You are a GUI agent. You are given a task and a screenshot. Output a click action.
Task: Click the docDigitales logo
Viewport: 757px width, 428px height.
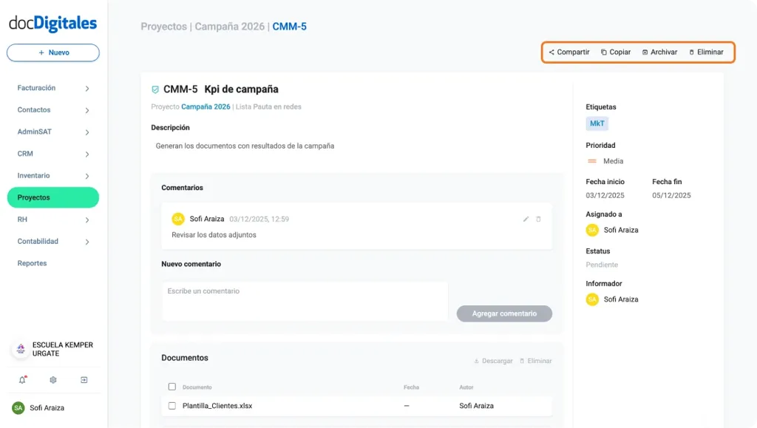click(x=52, y=23)
